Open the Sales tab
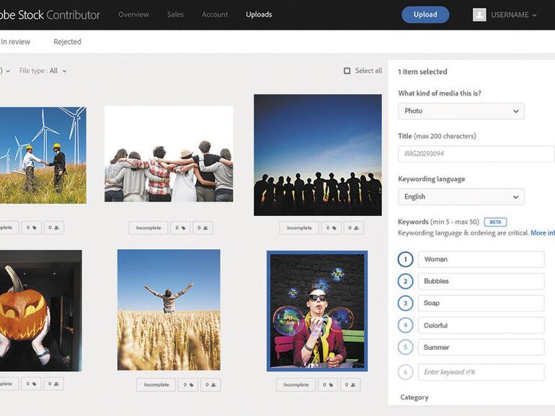555x416 pixels. point(175,14)
